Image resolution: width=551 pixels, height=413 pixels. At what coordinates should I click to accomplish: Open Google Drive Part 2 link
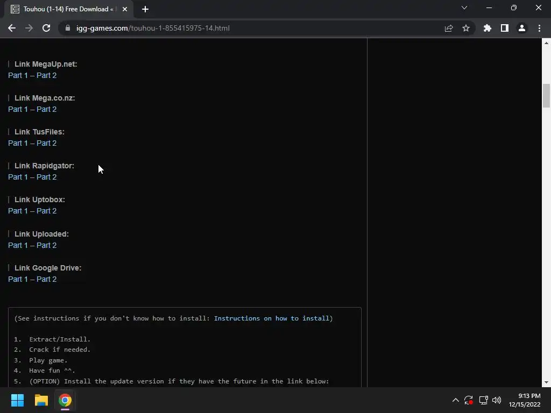[46, 279]
